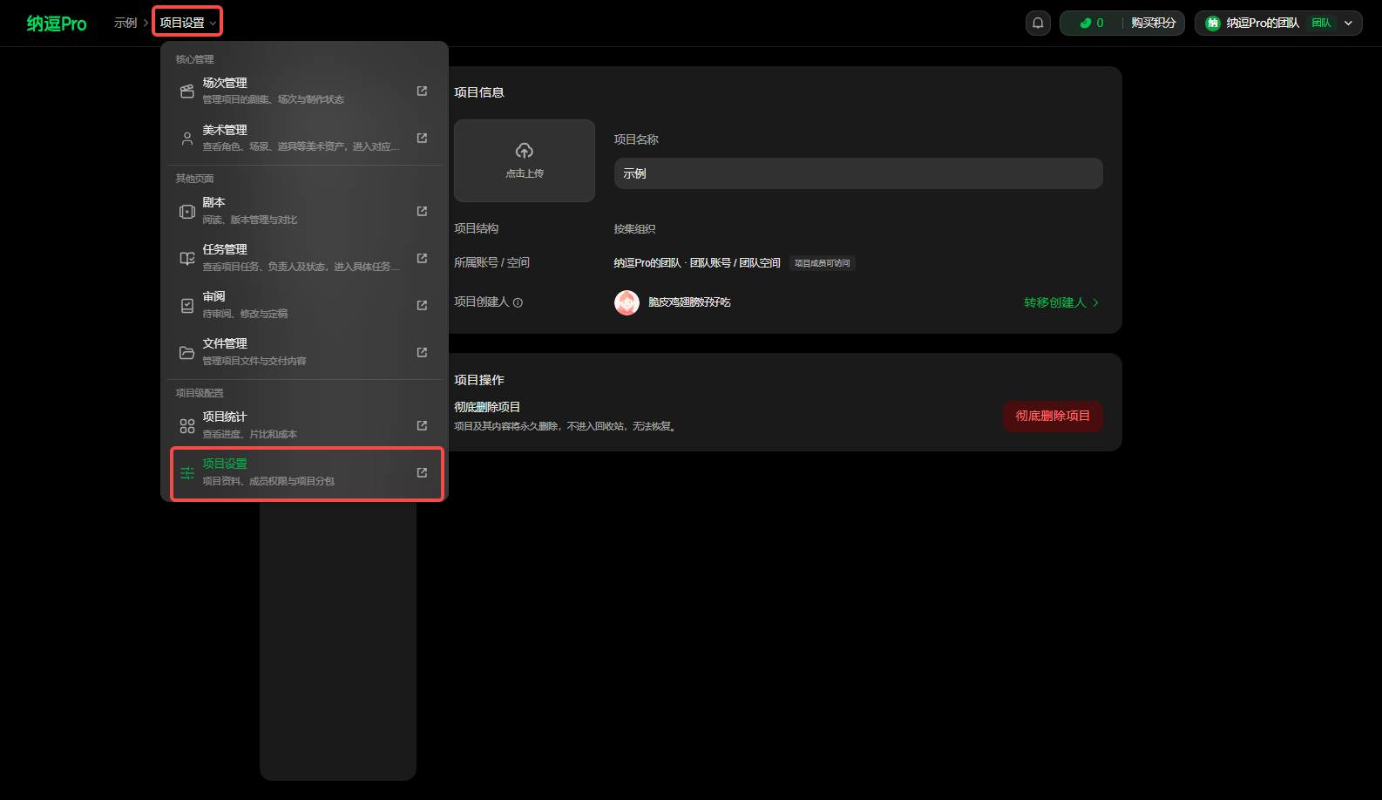The image size is (1382, 800).
Task: Open 场次管理 in new window icon
Action: (x=422, y=91)
